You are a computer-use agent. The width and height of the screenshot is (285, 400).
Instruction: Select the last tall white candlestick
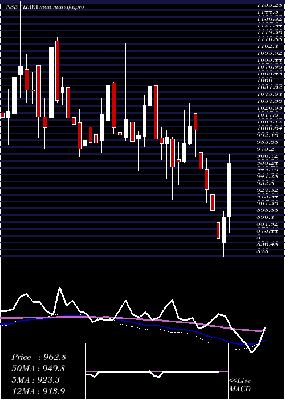click(229, 190)
